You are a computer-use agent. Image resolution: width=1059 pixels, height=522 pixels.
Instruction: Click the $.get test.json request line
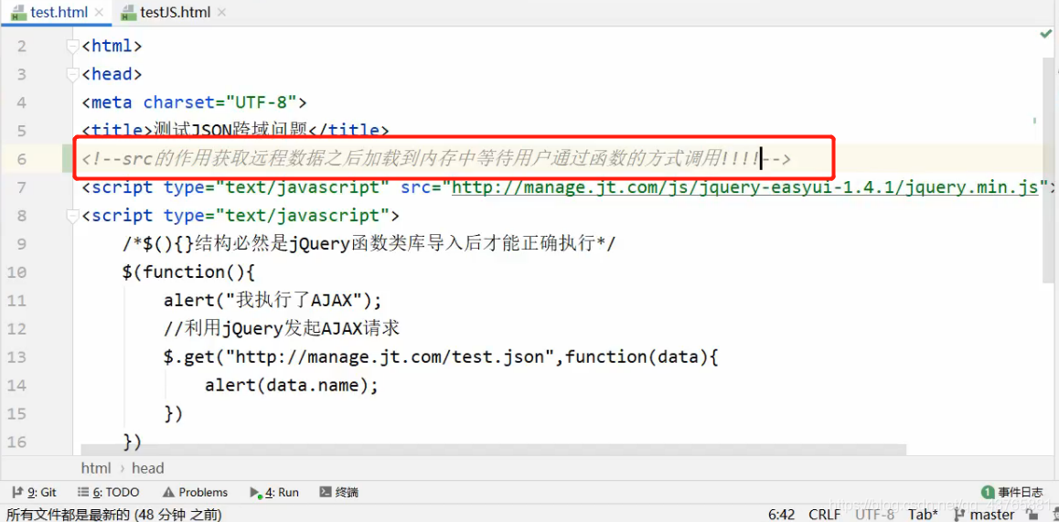click(x=441, y=357)
